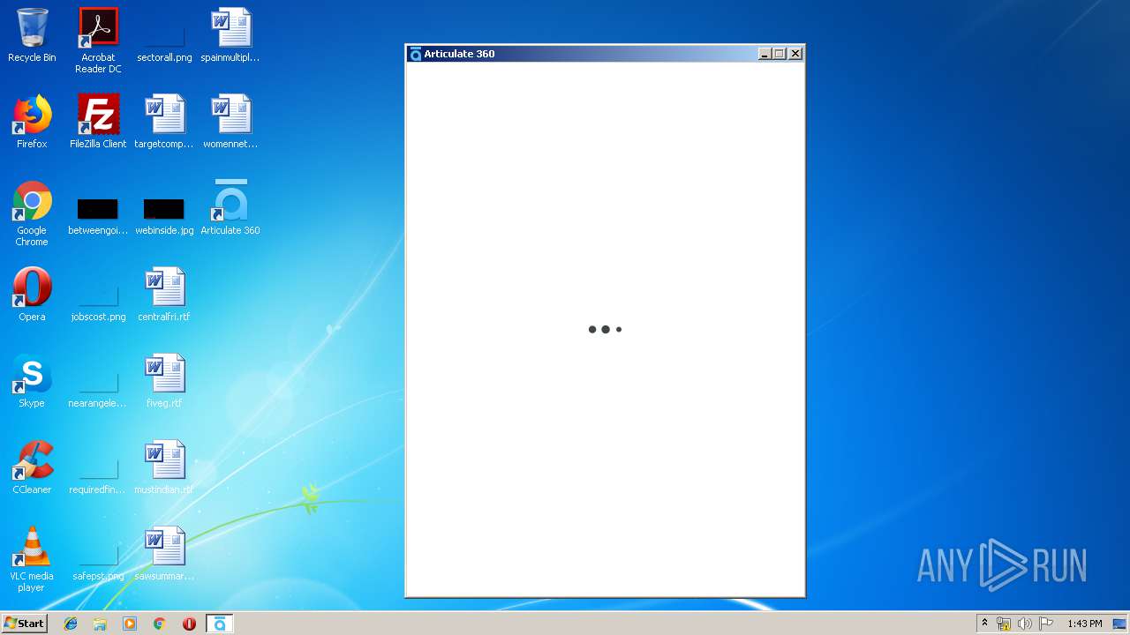The image size is (1130, 635).
Task: Open VLC media player shortcut
Action: (32, 560)
